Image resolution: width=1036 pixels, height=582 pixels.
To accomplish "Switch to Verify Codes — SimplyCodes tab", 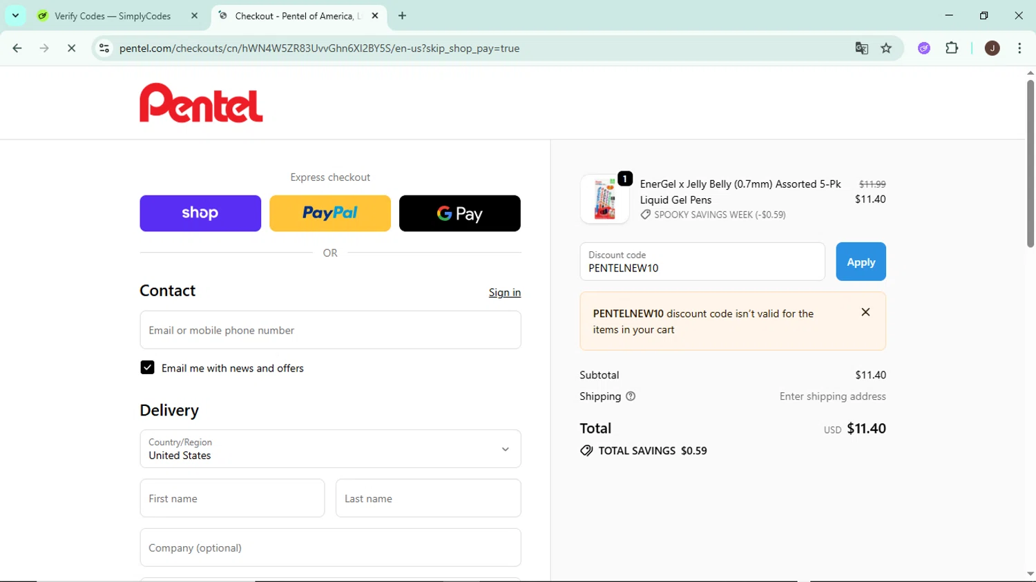I will 113,16.
